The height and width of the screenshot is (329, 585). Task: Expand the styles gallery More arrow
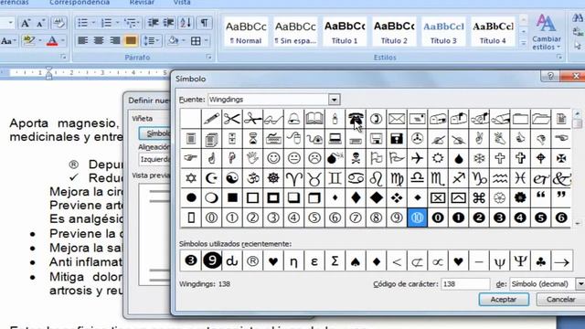tap(524, 43)
